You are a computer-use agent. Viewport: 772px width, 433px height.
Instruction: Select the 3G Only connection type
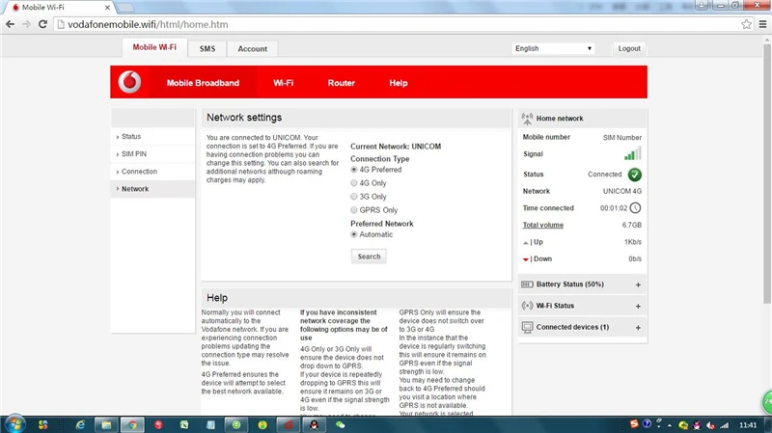353,197
